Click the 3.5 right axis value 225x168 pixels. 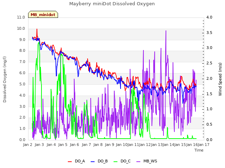[x=209, y=33]
